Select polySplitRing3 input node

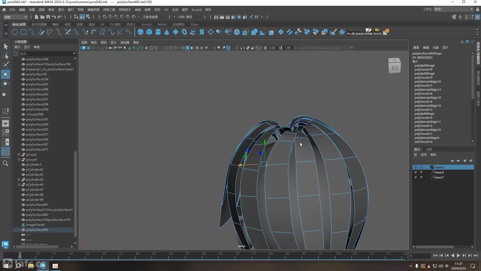pyautogui.click(x=424, y=65)
